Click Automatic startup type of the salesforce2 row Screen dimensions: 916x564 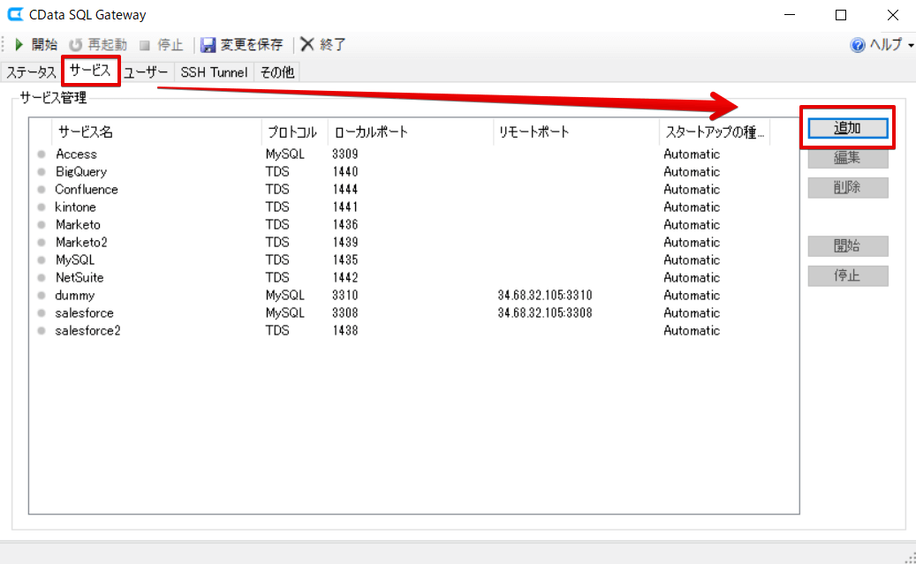(x=692, y=330)
